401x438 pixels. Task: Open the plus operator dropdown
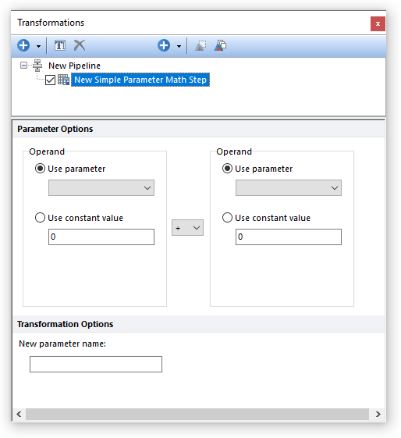click(x=187, y=228)
